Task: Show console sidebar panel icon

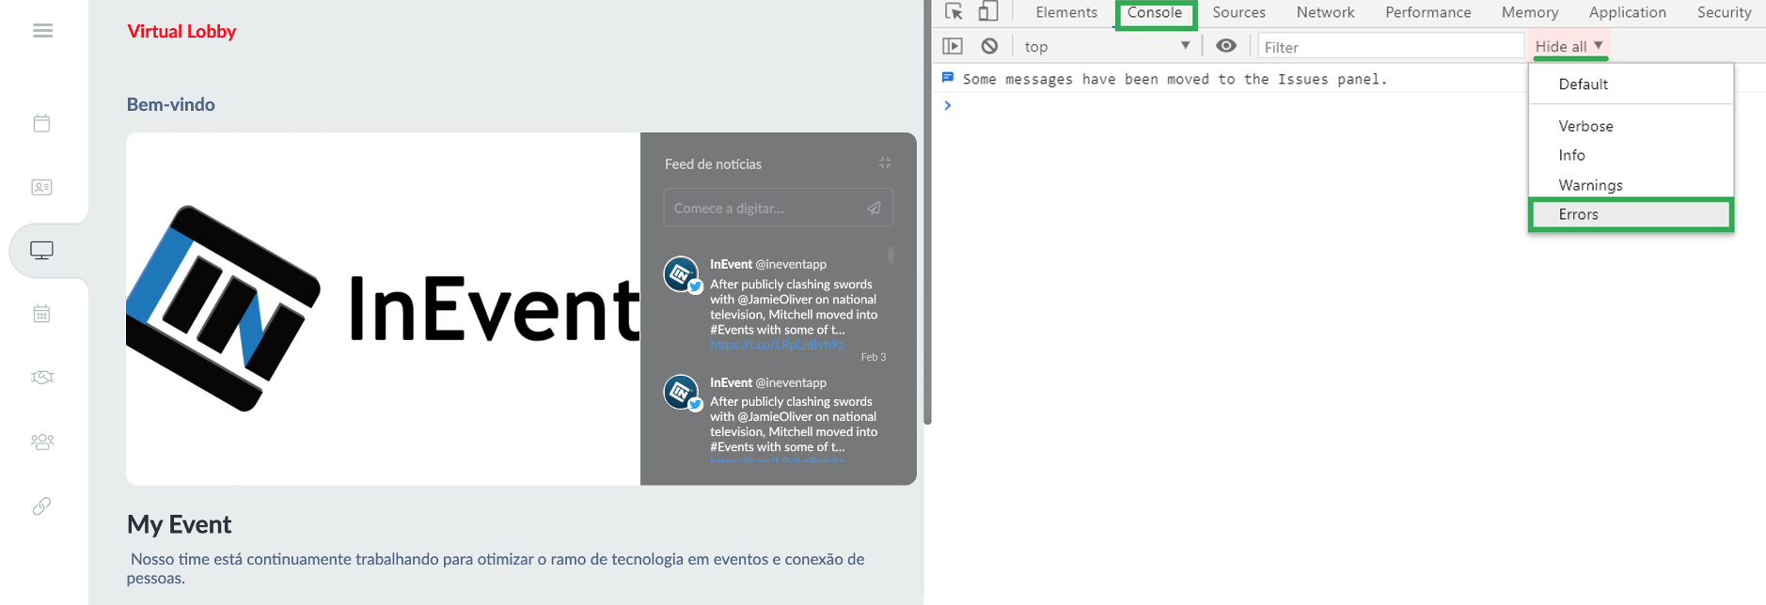Action: (953, 46)
